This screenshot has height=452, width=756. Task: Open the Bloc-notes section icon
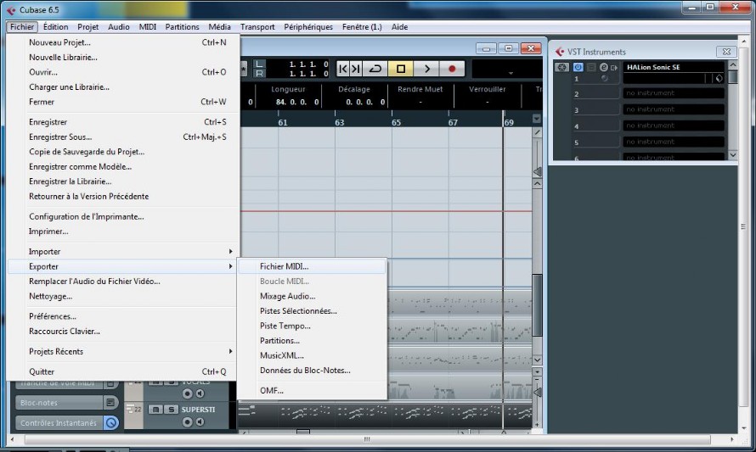110,403
